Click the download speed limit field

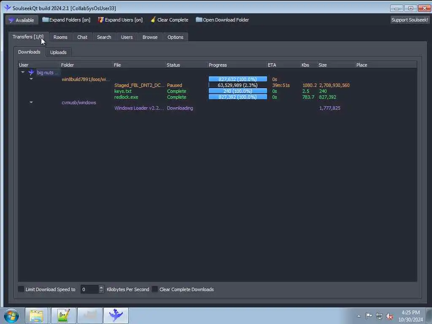coord(89,289)
